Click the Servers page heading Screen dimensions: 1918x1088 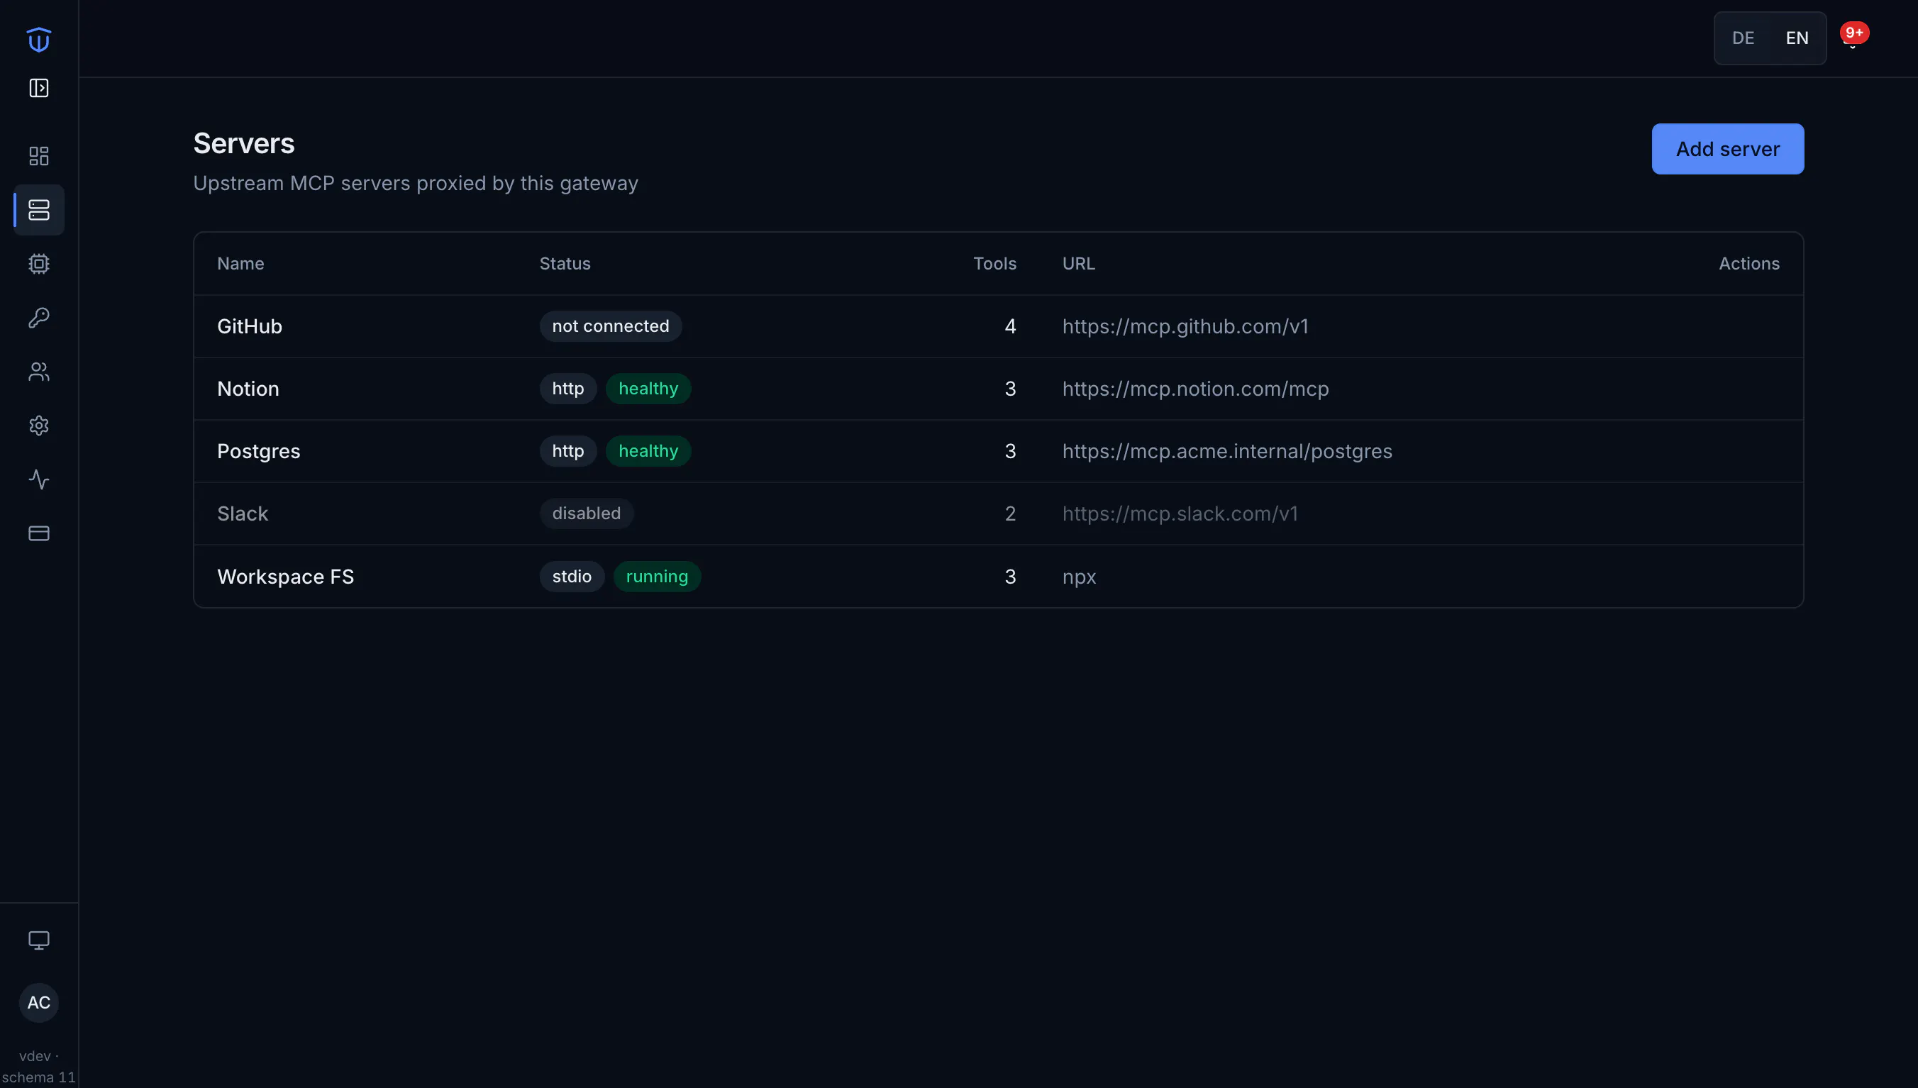[243, 143]
